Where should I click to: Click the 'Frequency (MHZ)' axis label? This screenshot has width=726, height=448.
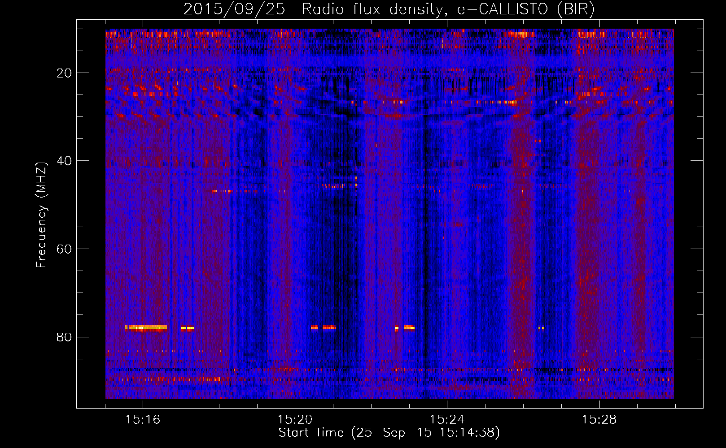pyautogui.click(x=41, y=215)
